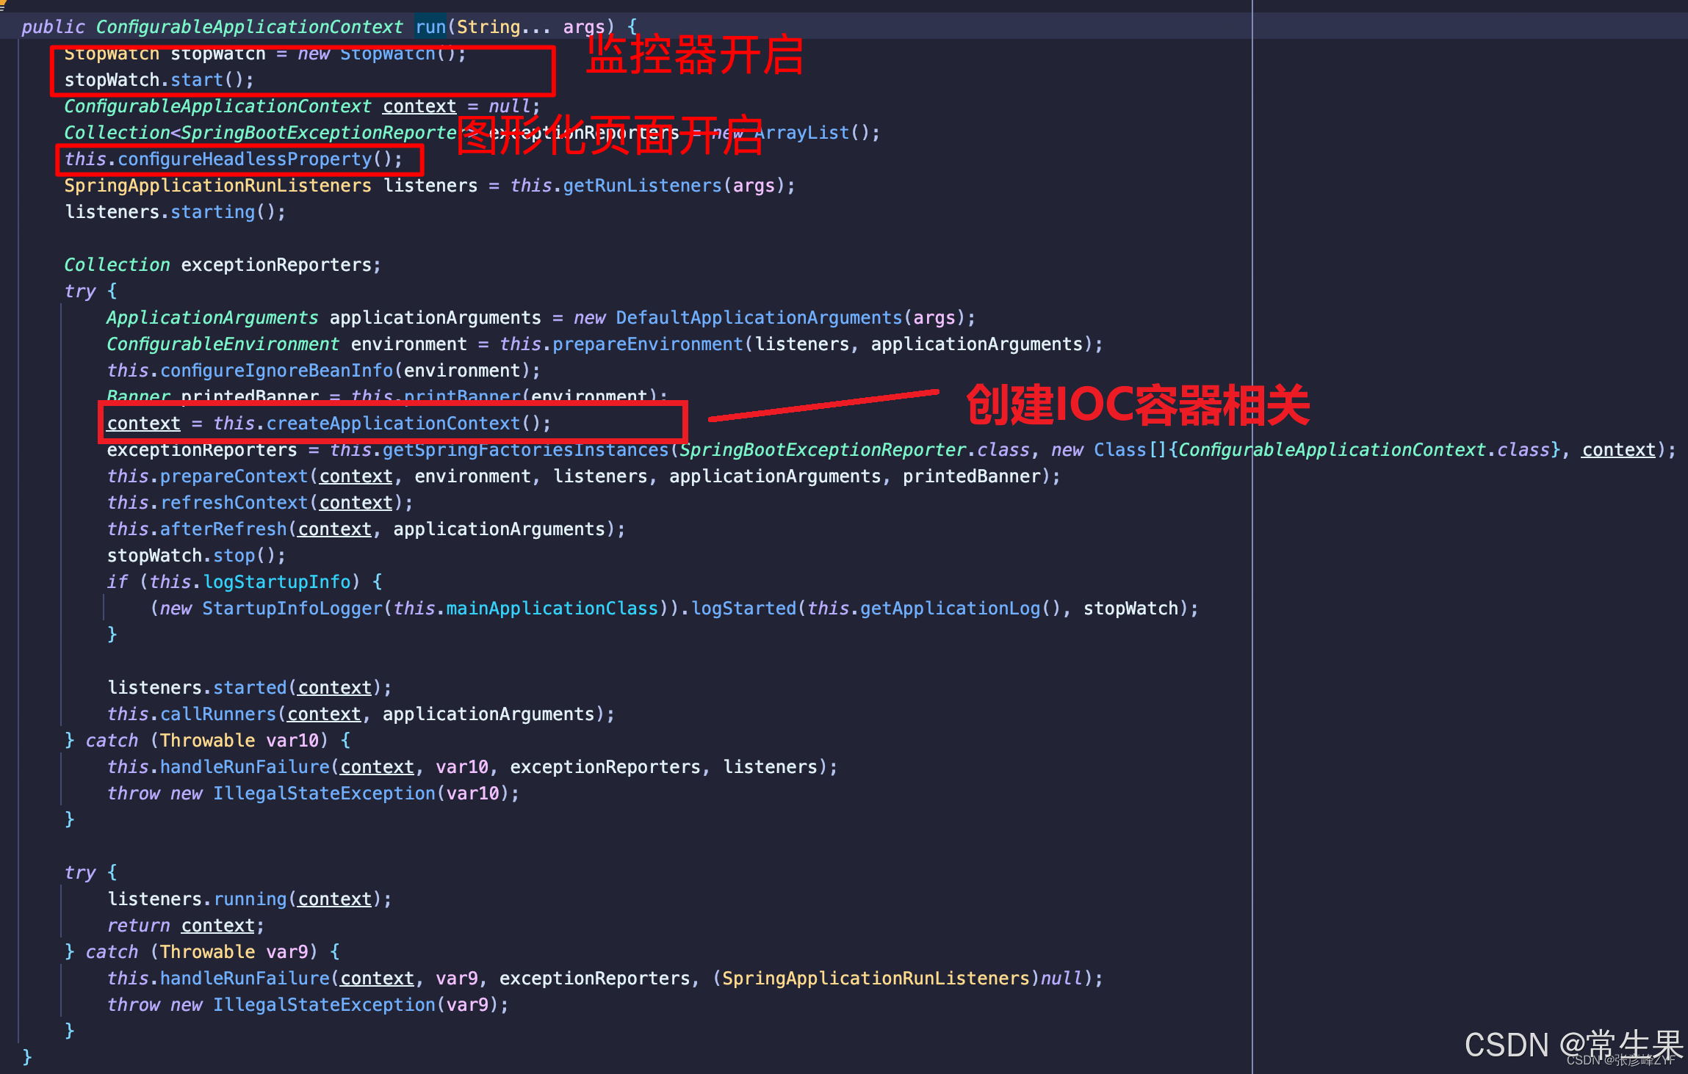This screenshot has height=1074, width=1688.
Task: Click the logStartupInfo condition check
Action: [278, 581]
